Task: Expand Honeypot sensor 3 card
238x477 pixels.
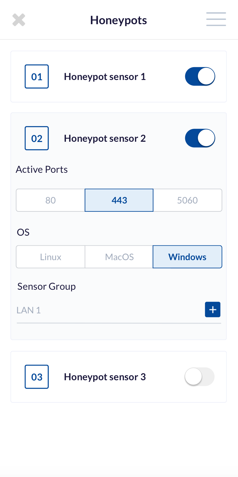Action: click(x=119, y=377)
